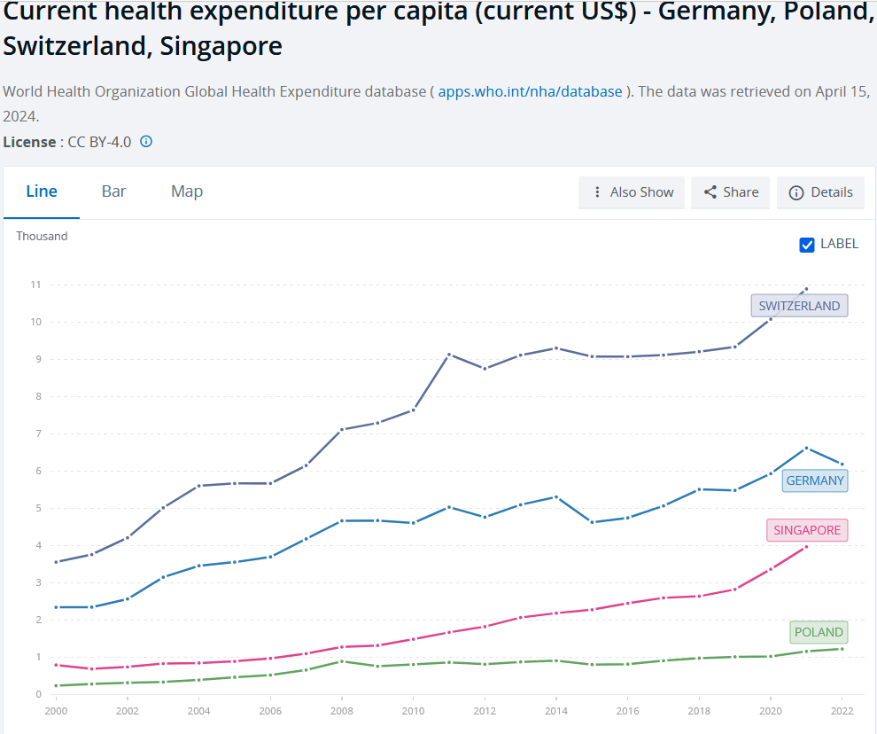Screen dimensions: 877x734
Task: Click the share icon in the Share button
Action: [710, 192]
